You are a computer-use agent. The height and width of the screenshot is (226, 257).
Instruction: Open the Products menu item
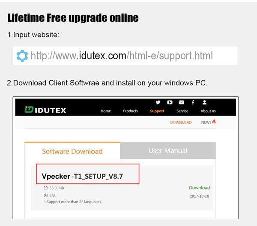tap(130, 111)
